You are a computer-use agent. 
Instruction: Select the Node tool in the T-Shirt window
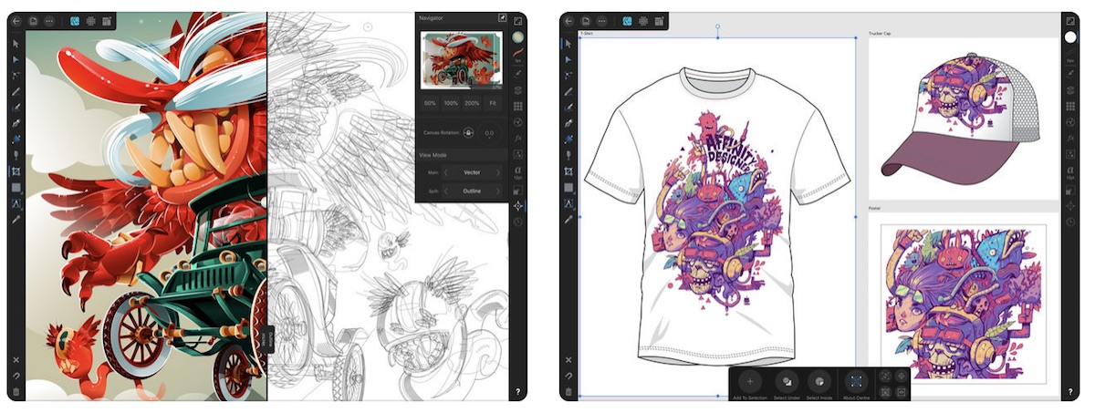tap(568, 58)
